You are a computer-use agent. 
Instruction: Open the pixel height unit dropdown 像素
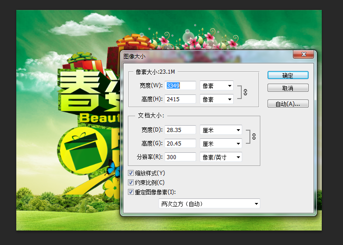click(216, 99)
